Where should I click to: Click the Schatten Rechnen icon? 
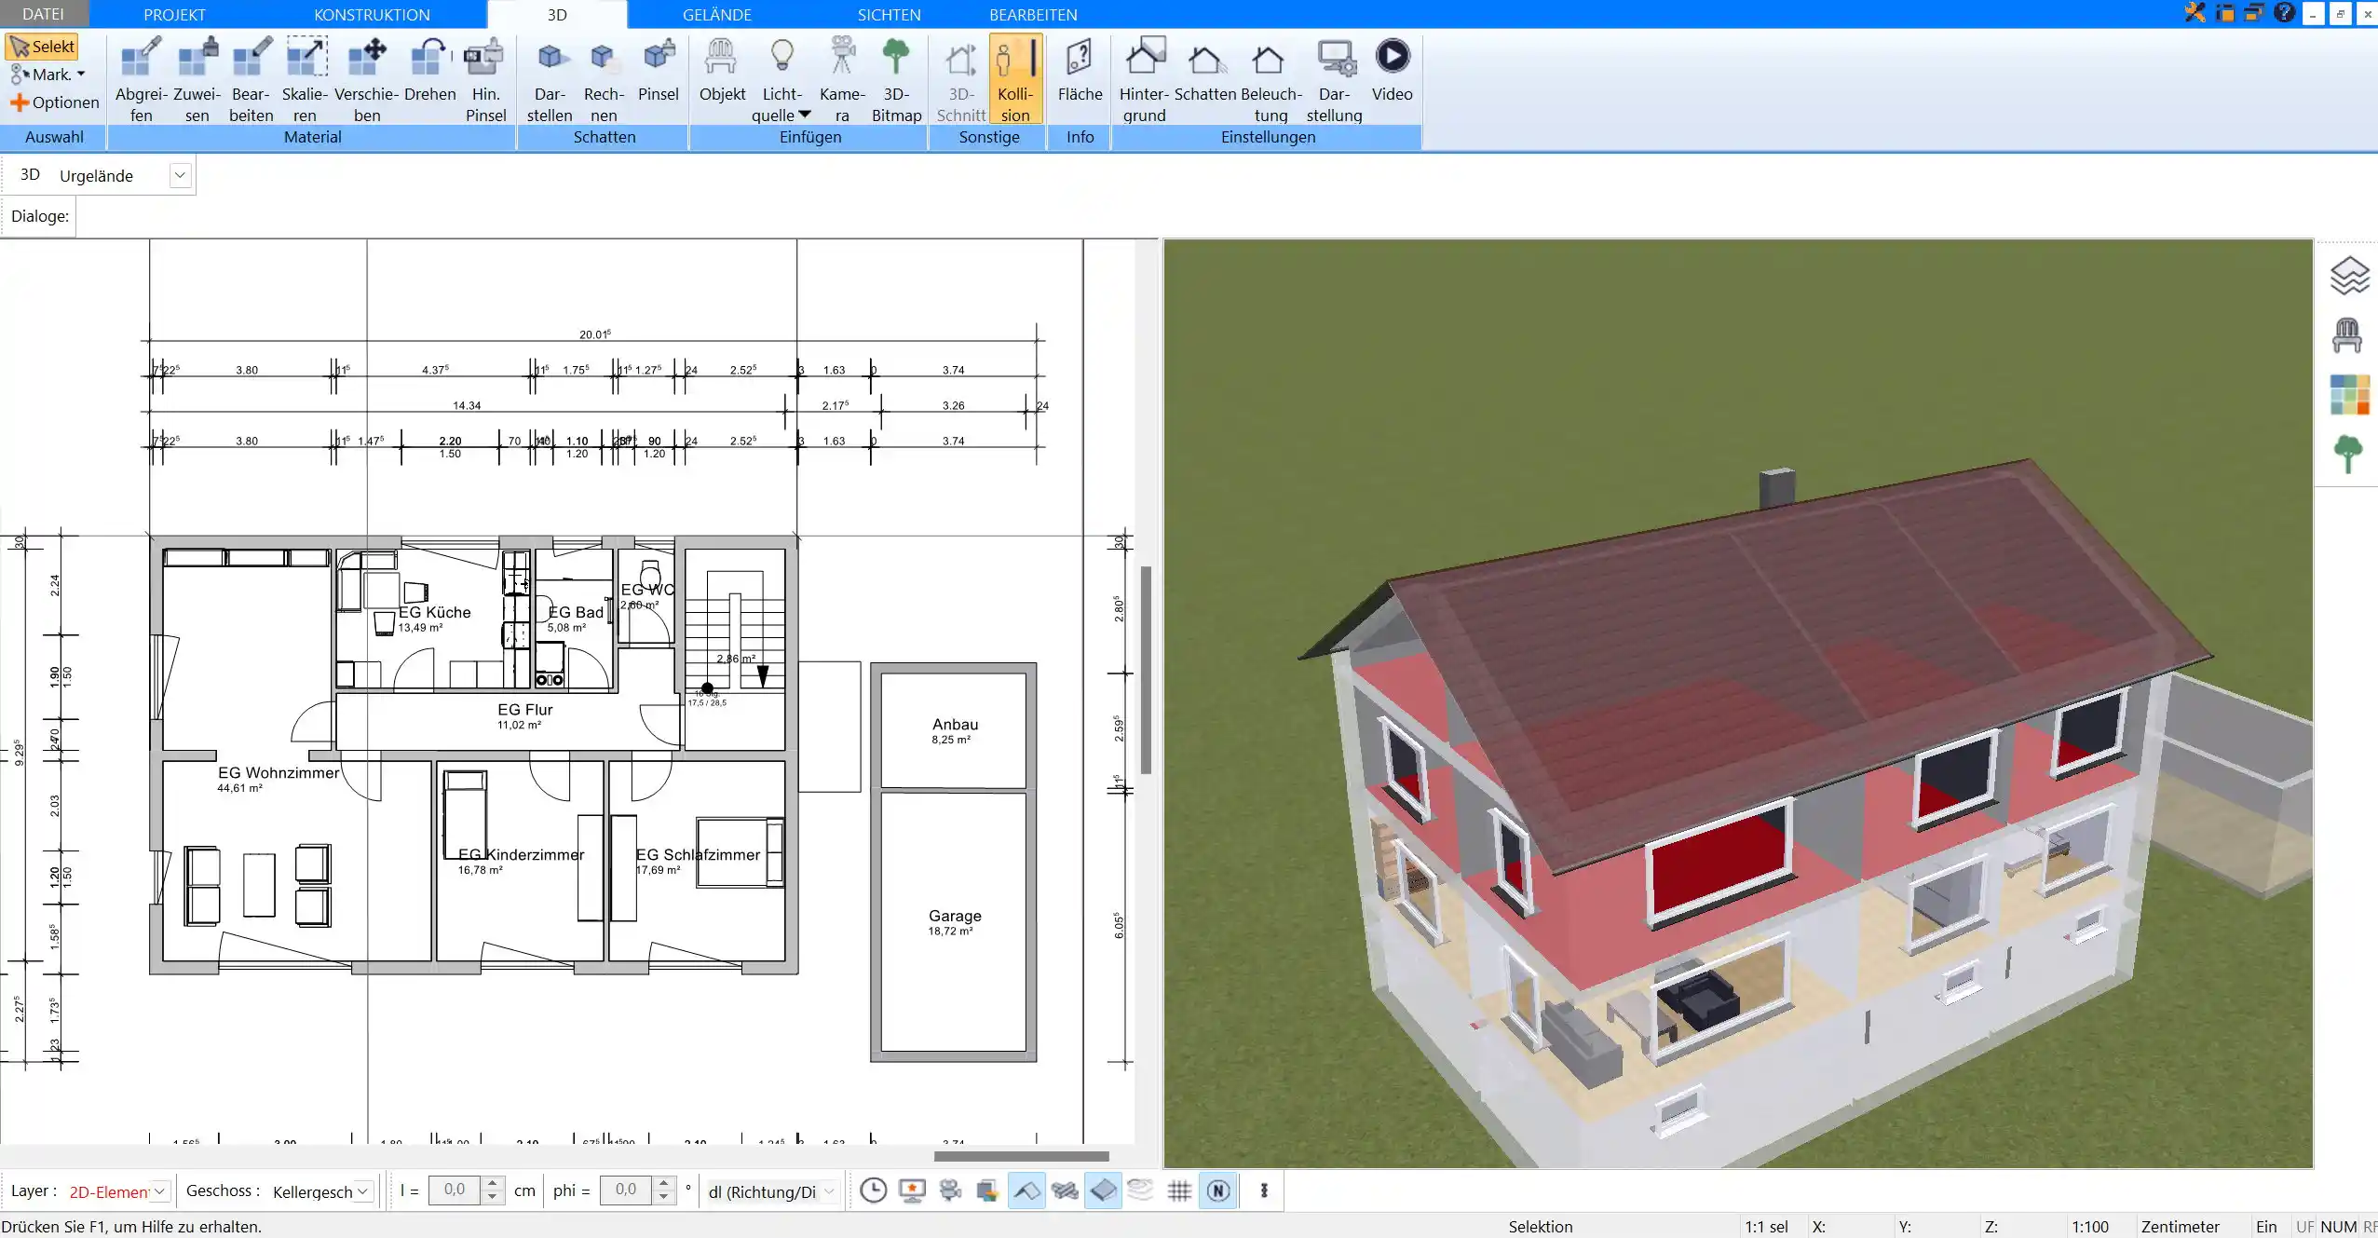[x=604, y=79]
